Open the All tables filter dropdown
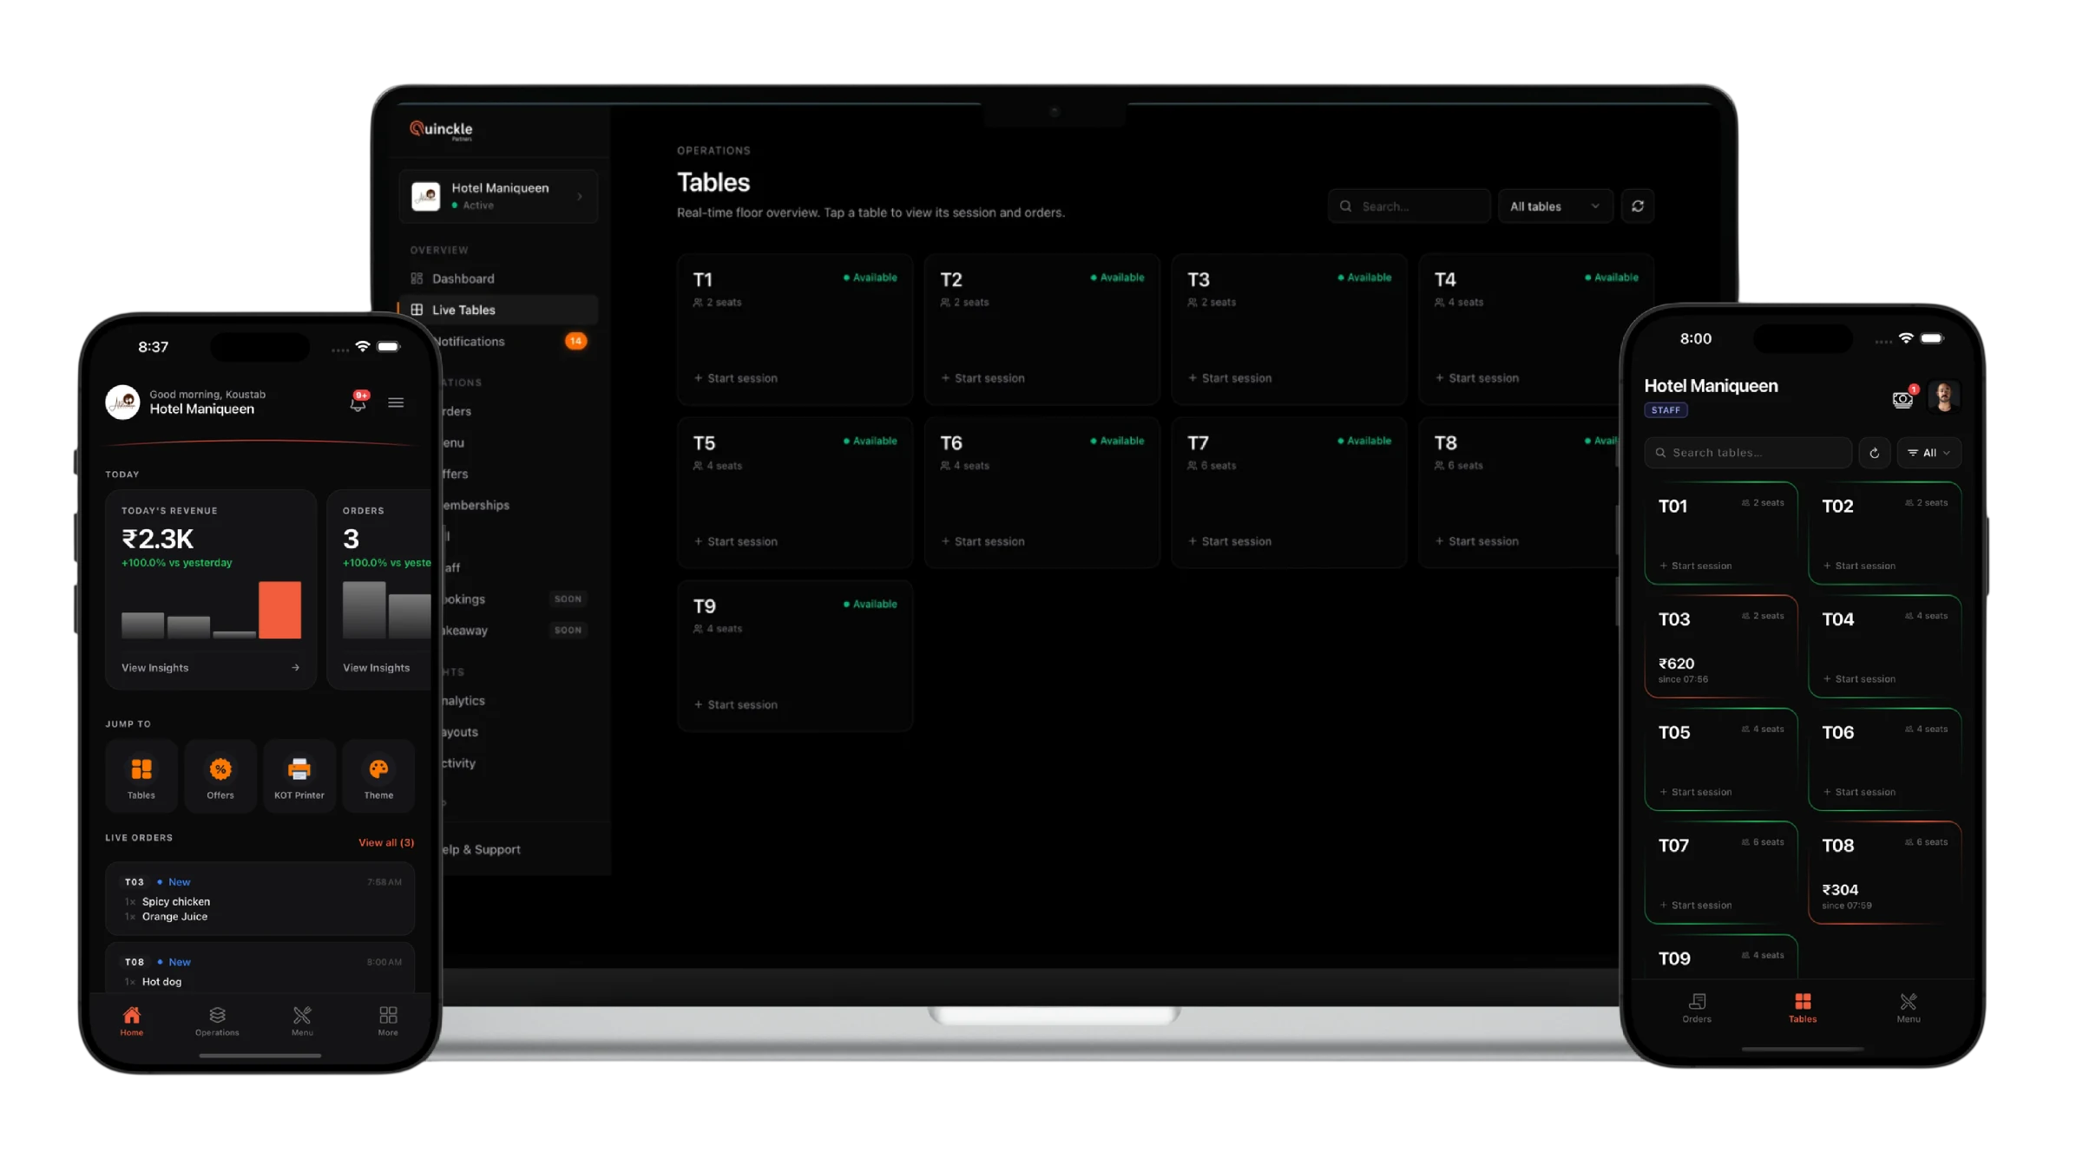This screenshot has height=1171, width=2083. [x=1555, y=206]
